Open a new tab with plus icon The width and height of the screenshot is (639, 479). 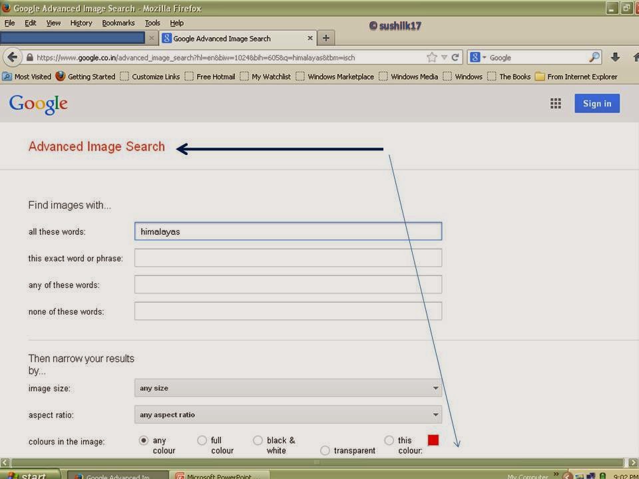[x=325, y=38]
